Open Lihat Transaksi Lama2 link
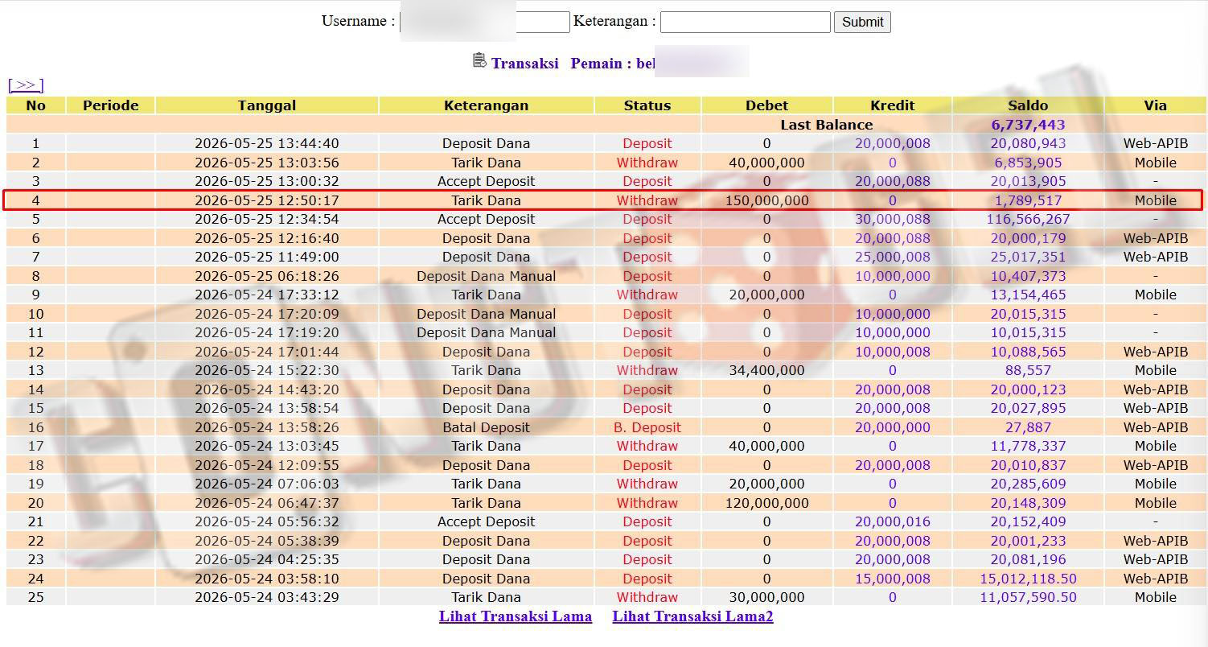This screenshot has width=1208, height=647. (692, 616)
